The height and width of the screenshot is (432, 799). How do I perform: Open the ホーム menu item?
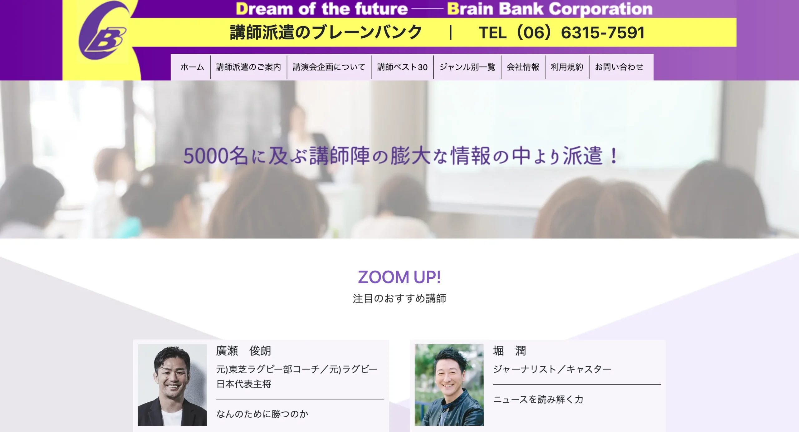[x=192, y=67]
